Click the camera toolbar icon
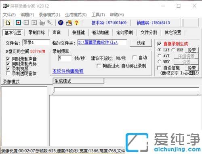Screen dimensions: 202x154 pyautogui.click(x=42, y=23)
